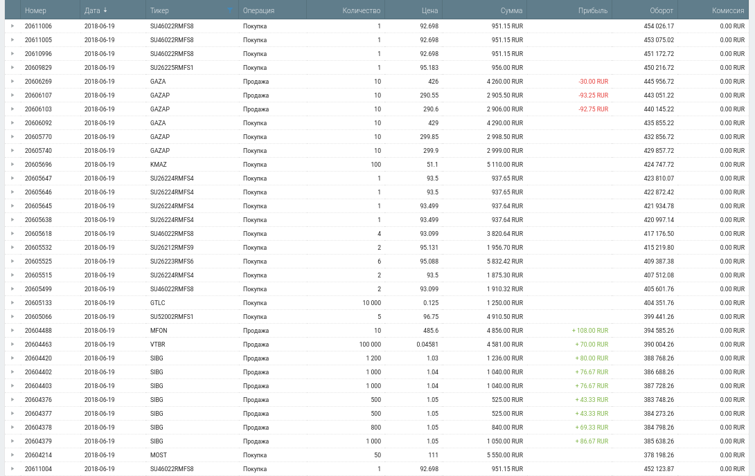This screenshot has height=476, width=755.
Task: Sort by the Номер column header
Action: pos(35,10)
